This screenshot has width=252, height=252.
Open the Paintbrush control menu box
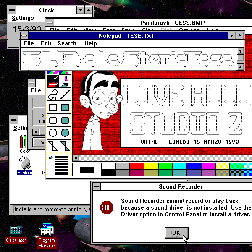pos(50,23)
